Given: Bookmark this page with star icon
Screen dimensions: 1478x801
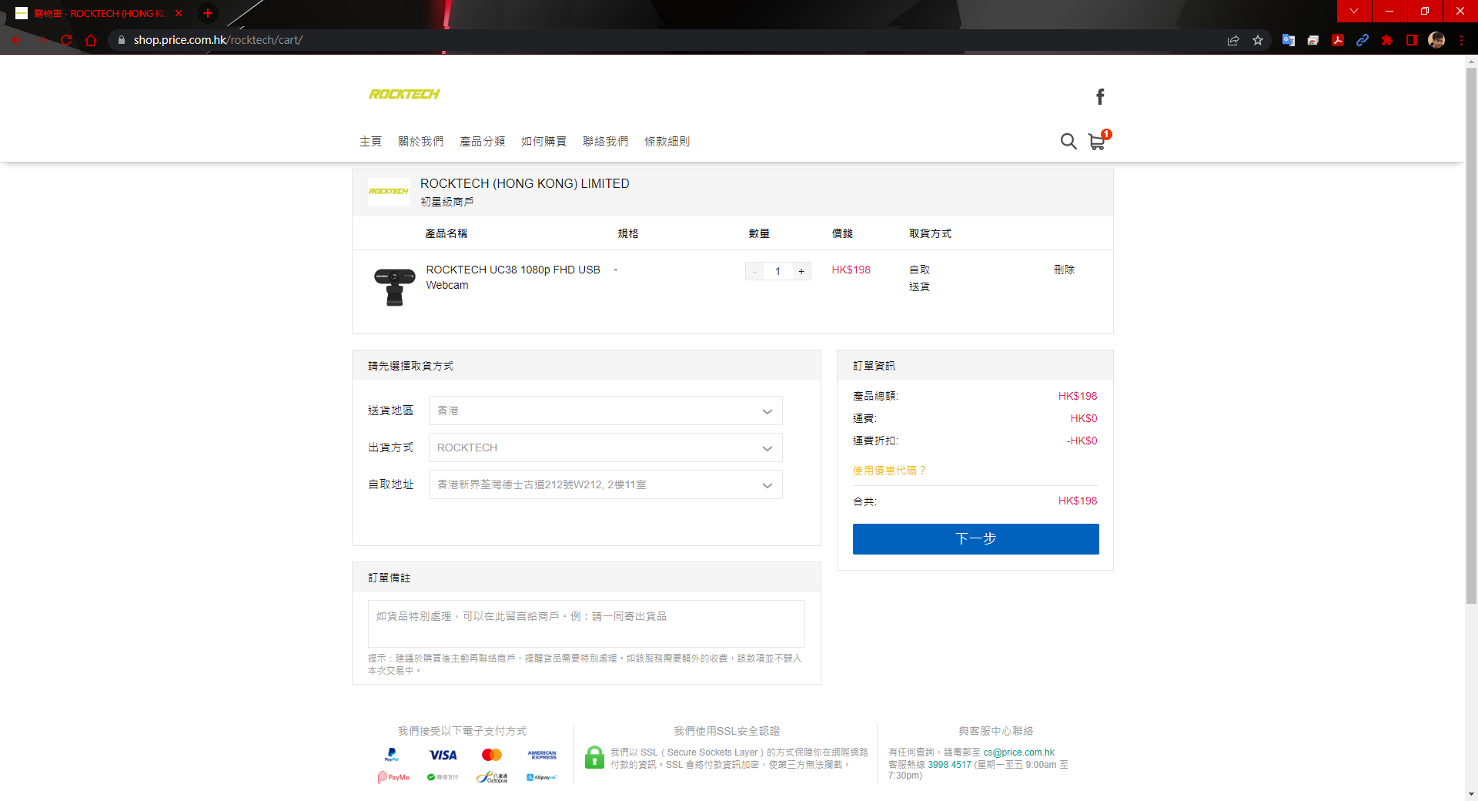Looking at the screenshot, I should 1258,40.
